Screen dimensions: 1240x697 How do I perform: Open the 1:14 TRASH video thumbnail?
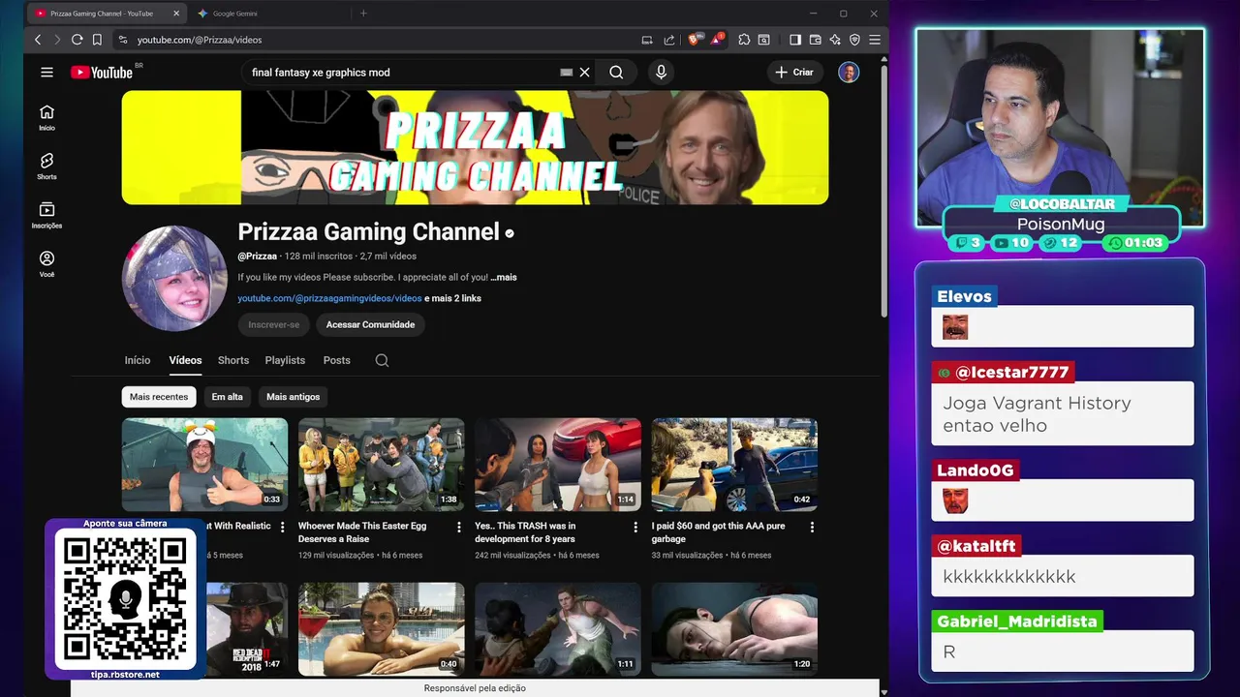point(558,465)
